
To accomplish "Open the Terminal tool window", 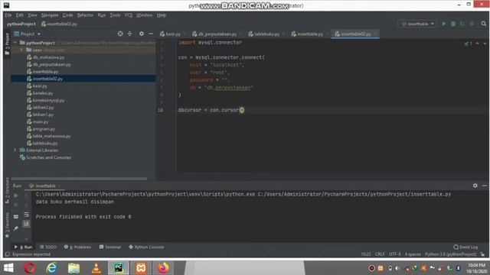I will [110, 247].
